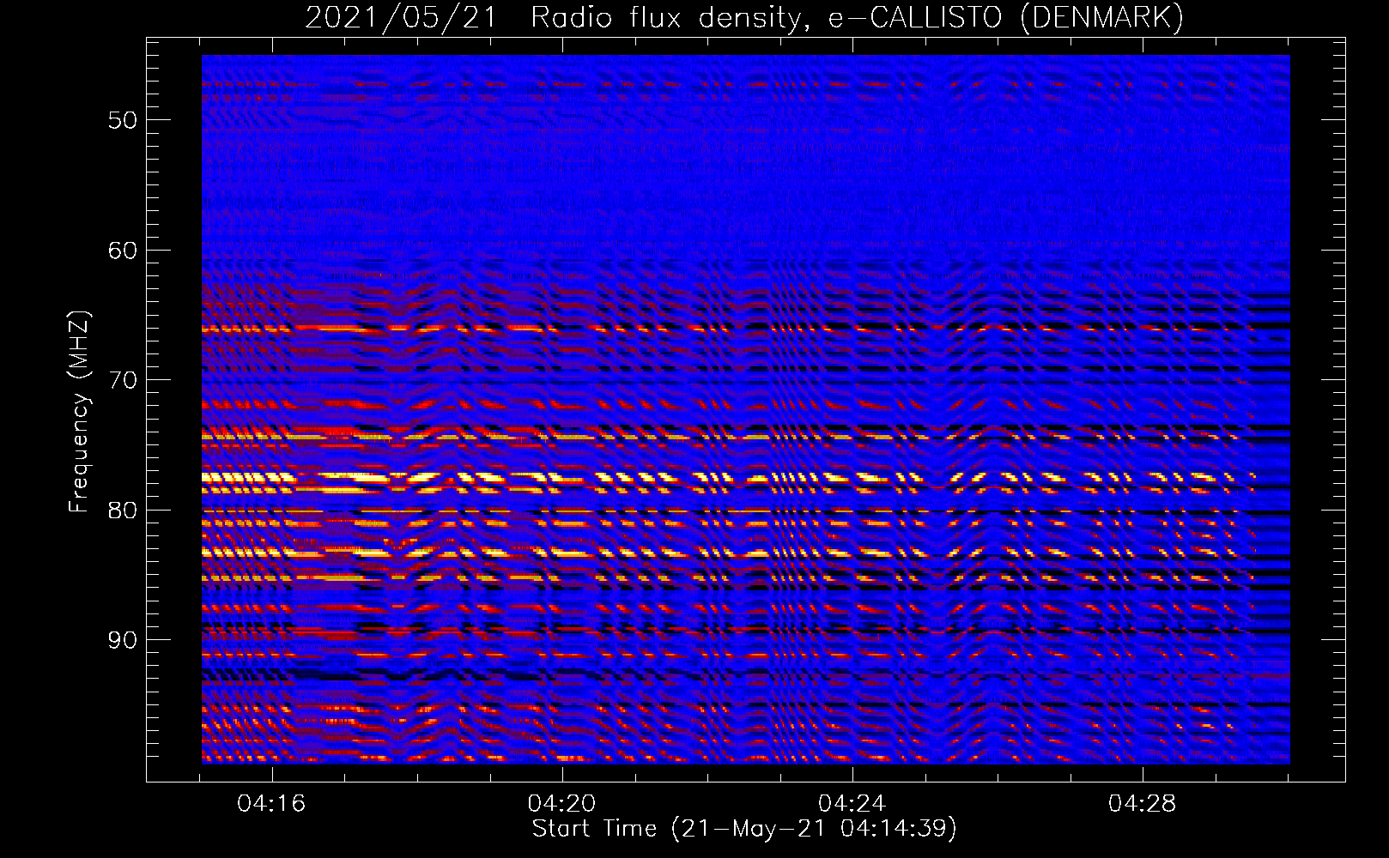Viewport: 1389px width, 858px height.
Task: Click the 04:16 time tick label
Action: (272, 804)
